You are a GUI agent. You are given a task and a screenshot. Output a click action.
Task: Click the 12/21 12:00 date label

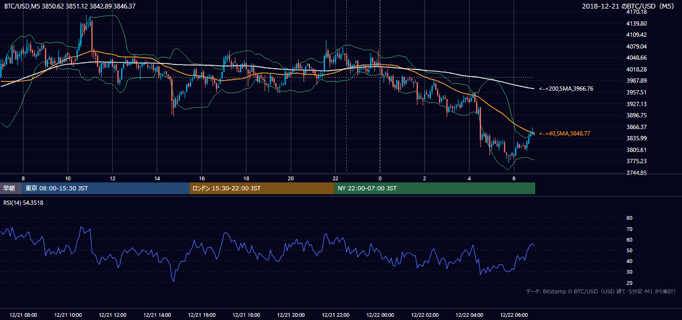pyautogui.click(x=113, y=315)
